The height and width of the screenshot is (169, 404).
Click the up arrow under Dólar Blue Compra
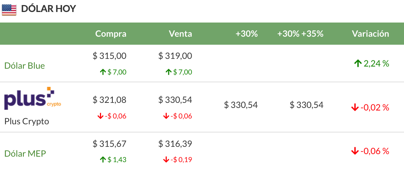(103, 72)
